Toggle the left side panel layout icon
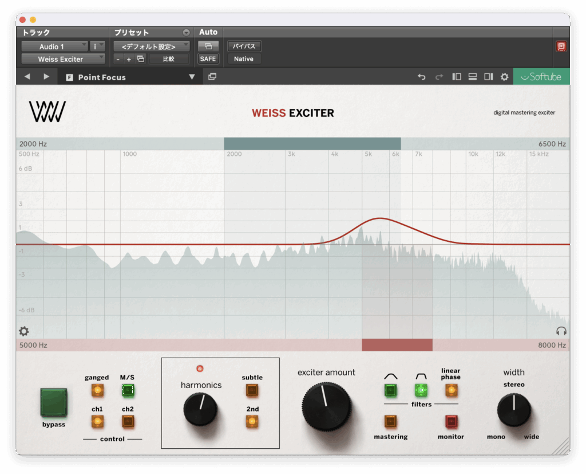The image size is (586, 474). coord(456,77)
